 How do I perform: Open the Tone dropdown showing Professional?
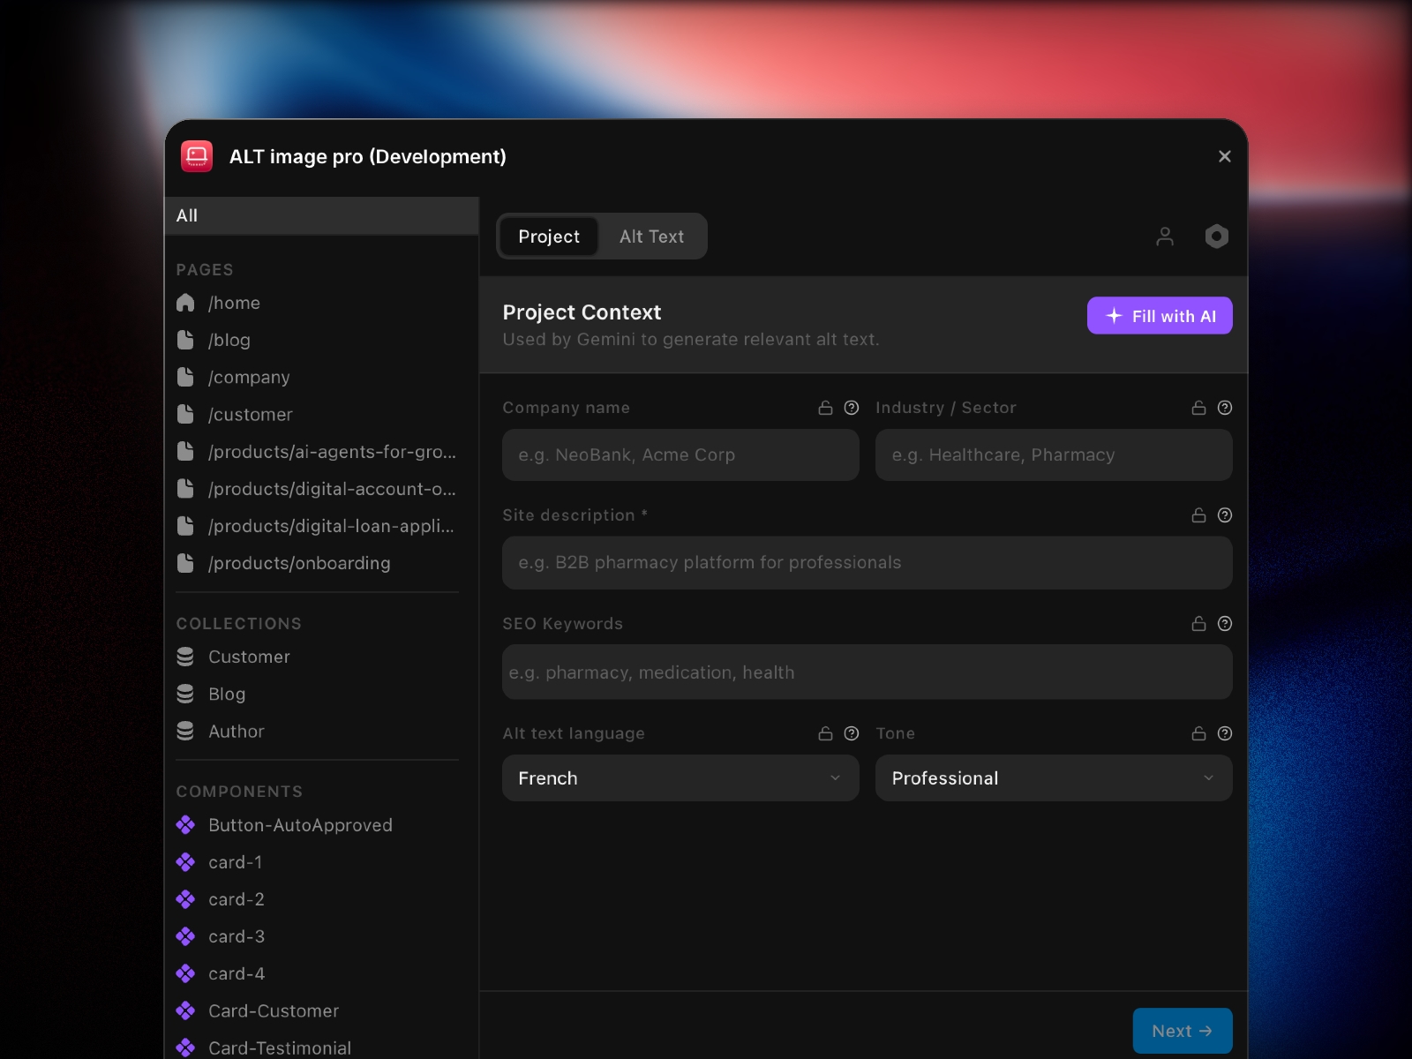1053,778
